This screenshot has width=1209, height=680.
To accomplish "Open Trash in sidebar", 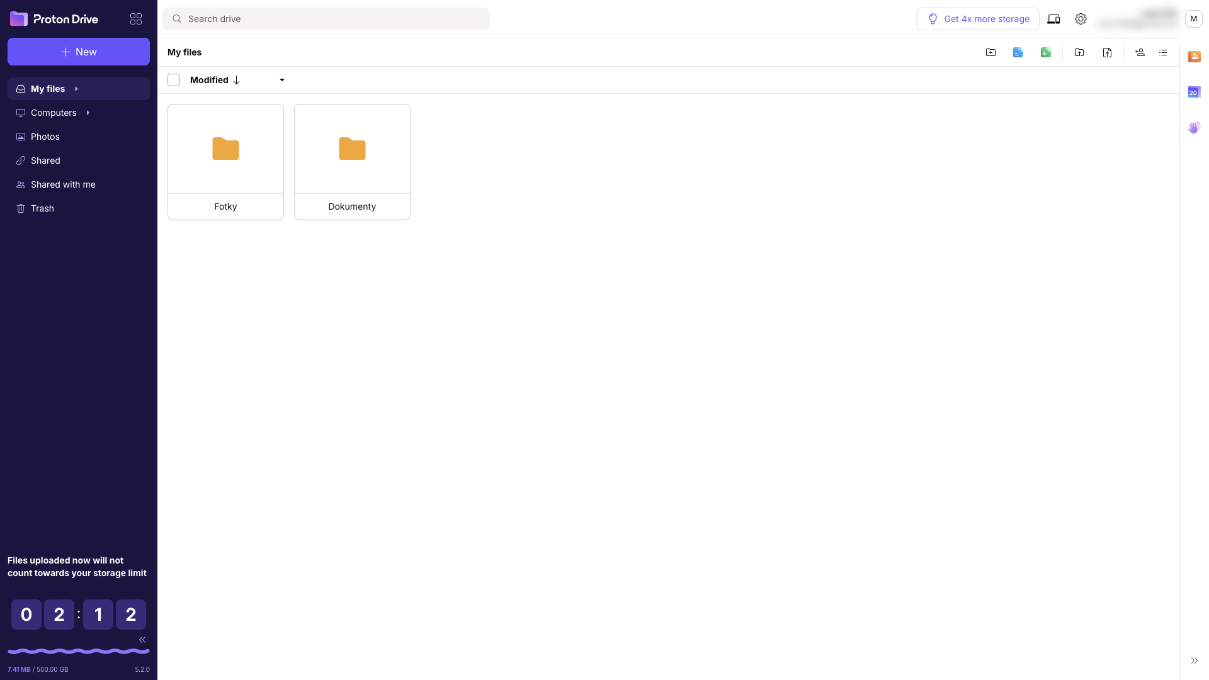I will tap(79, 208).
